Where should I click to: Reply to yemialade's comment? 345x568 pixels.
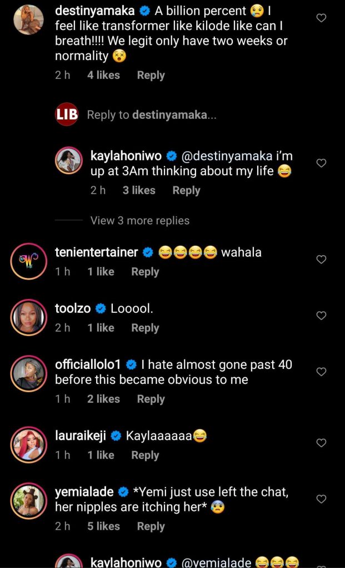point(151,526)
